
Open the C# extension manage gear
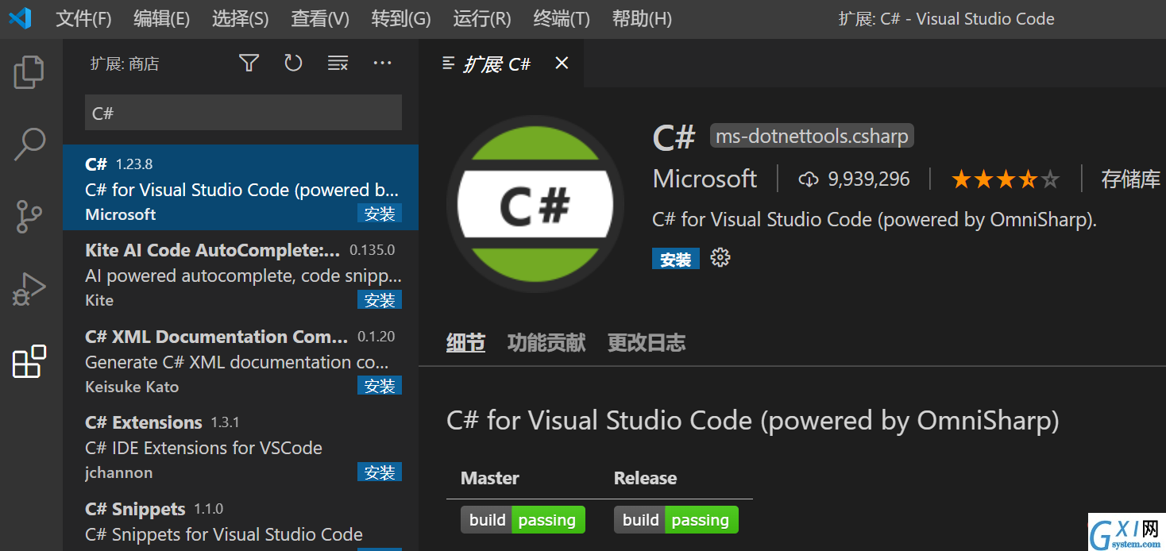720,258
